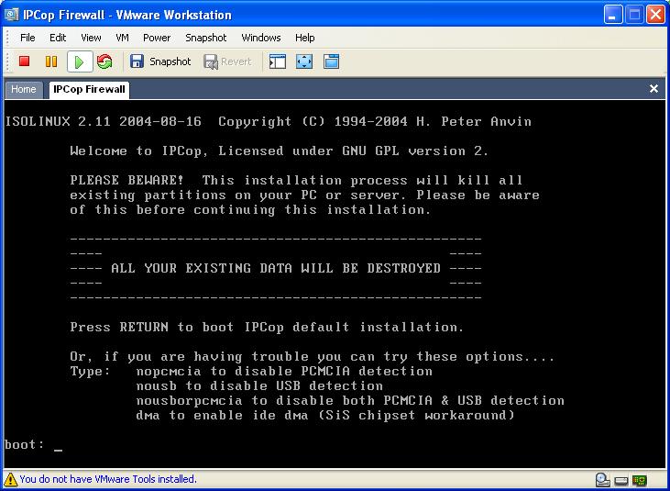Click the boot prompt in the console
The image size is (670, 491).
[58, 445]
